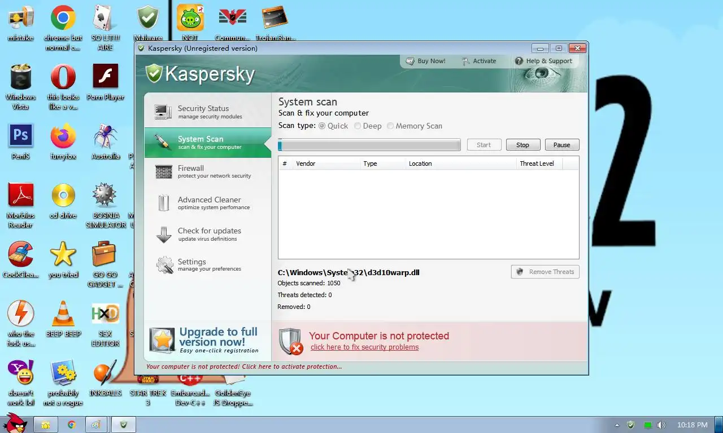Screen dimensions: 723x433
Task: Click the Kaspersky shield taskbar button
Action: pos(124,425)
